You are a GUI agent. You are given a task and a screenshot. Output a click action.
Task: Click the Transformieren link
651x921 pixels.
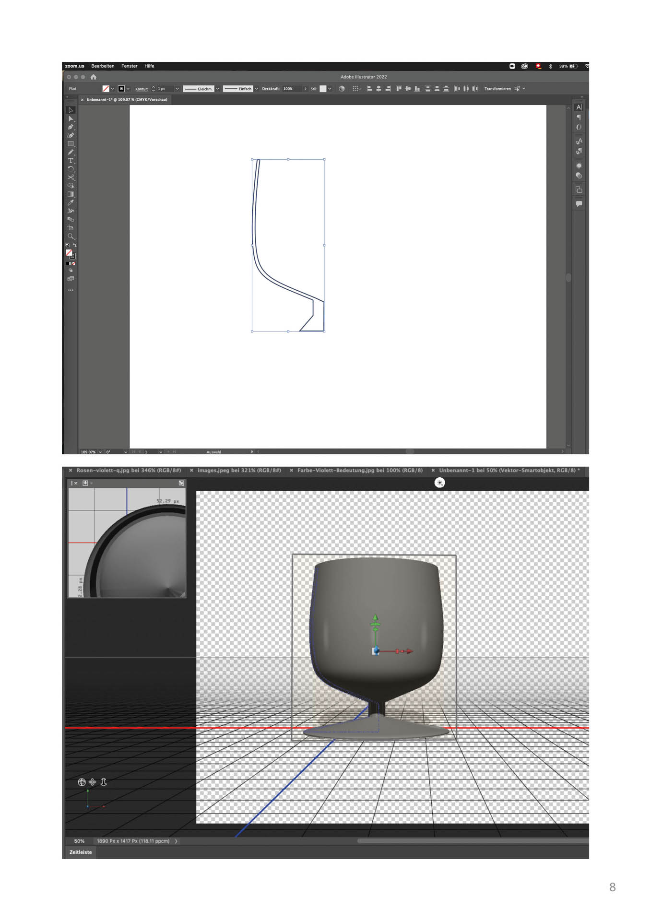point(497,89)
